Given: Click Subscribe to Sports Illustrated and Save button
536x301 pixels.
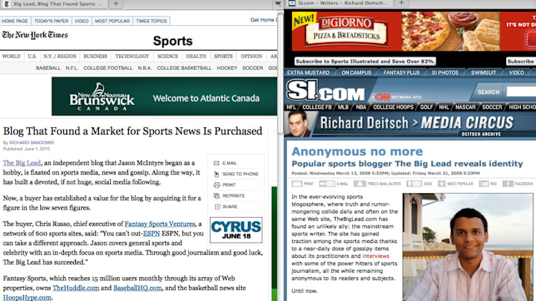Looking at the screenshot, I should click(365, 62).
